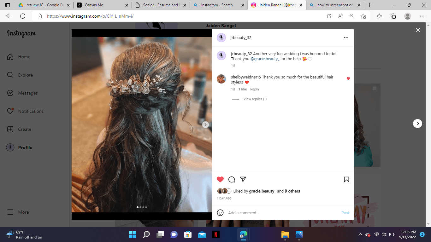The width and height of the screenshot is (431, 242).
Task: Refresh the page
Action: 23,16
